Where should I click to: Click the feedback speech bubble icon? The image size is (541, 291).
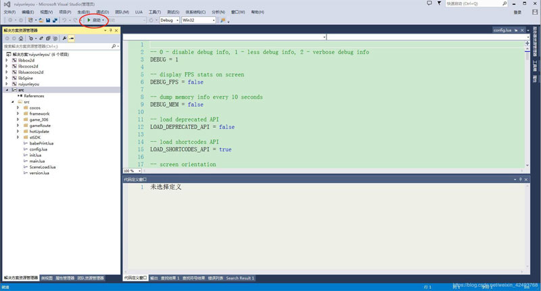coord(429,3)
